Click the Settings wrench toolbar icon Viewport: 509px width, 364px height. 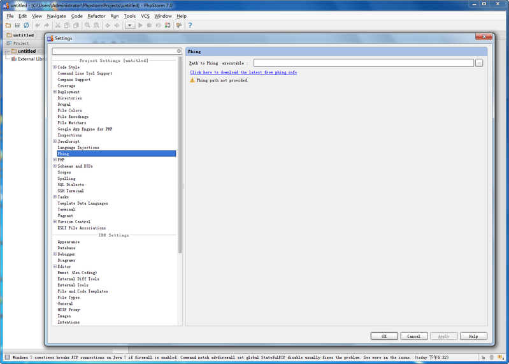(179, 25)
